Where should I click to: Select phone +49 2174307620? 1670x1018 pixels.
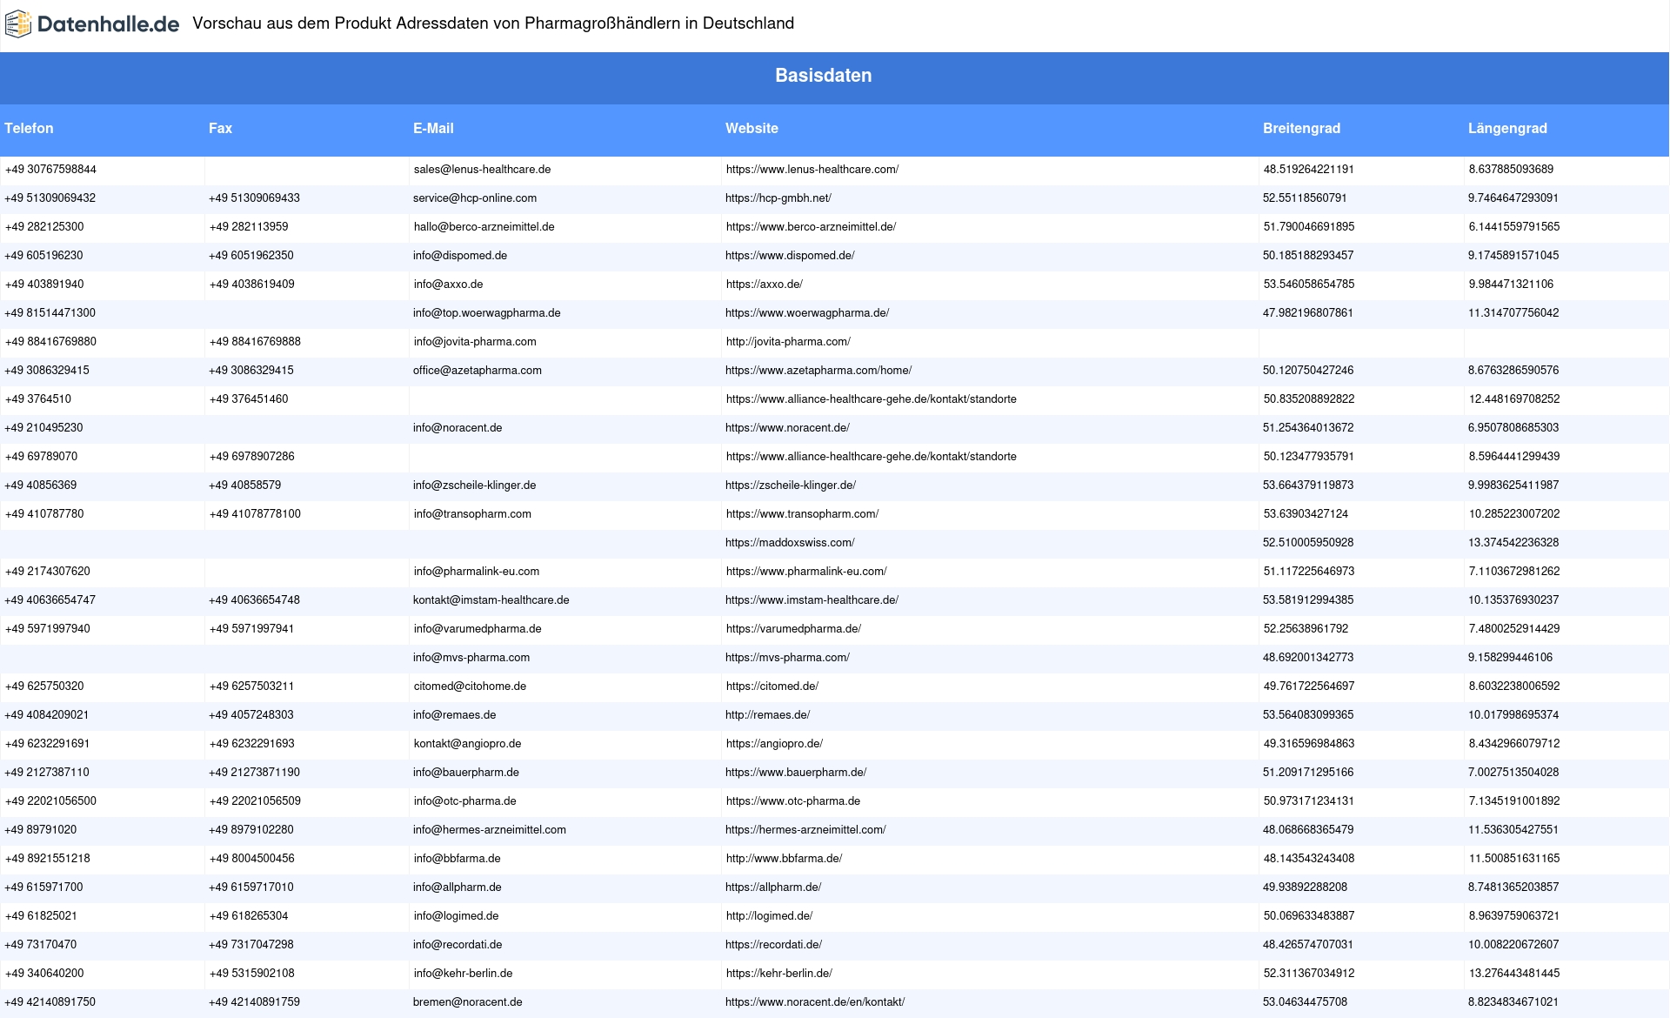pyautogui.click(x=48, y=572)
